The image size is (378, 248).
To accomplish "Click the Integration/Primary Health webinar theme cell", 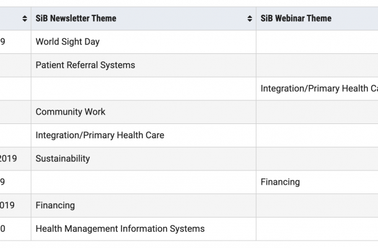I will [x=317, y=89].
